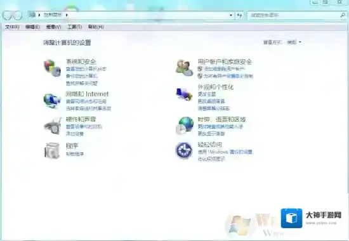Click 卸载程序 link
The width and height of the screenshot is (349, 241).
[x=75, y=154]
